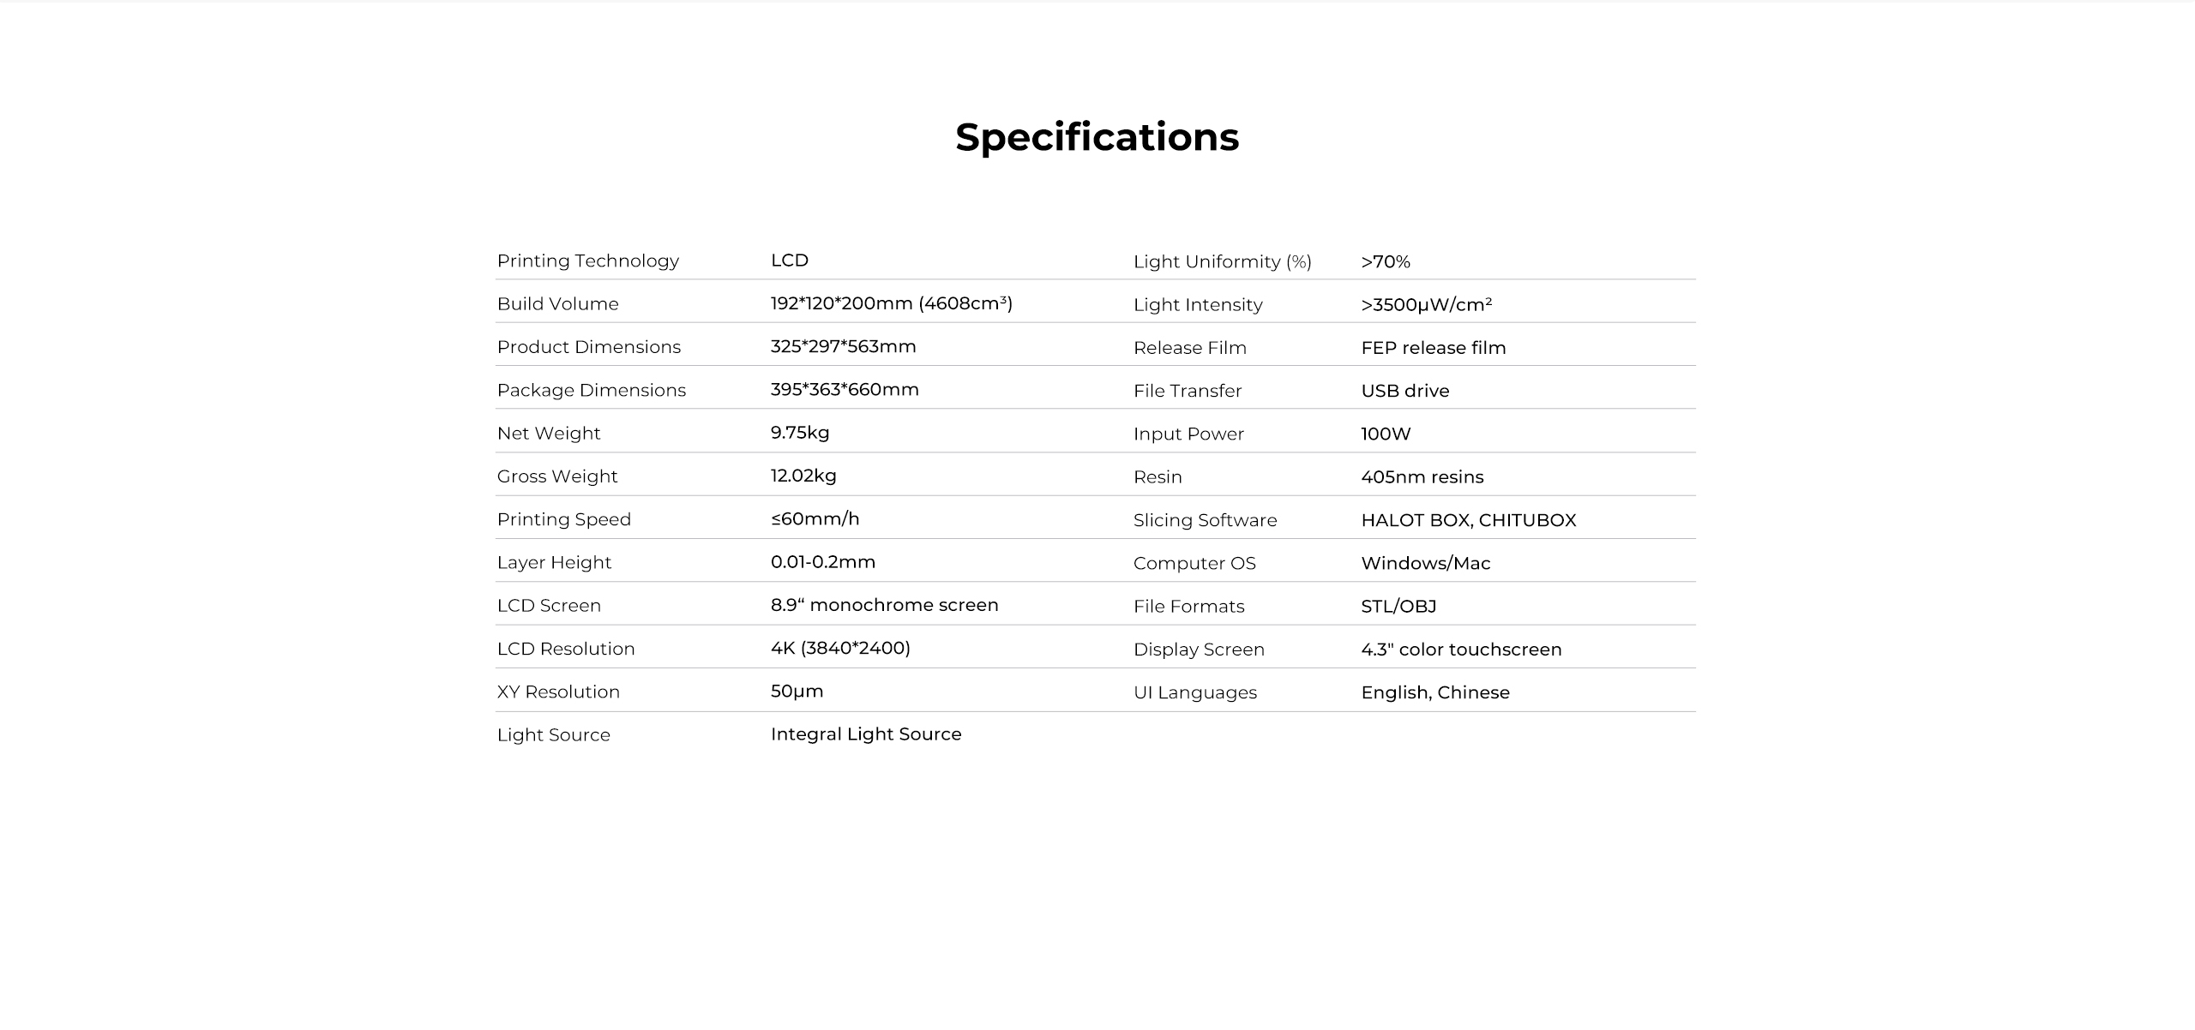Click the Printing Speed value ≤60mm/h
Viewport: 2195px width, 1030px height.
pyautogui.click(x=815, y=519)
